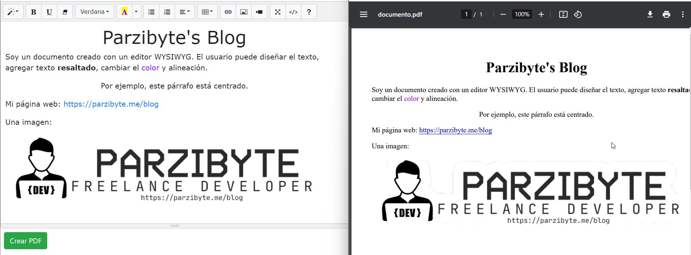Toggle underline formatting in editor toolbar
The image size is (691, 255).
tap(49, 12)
